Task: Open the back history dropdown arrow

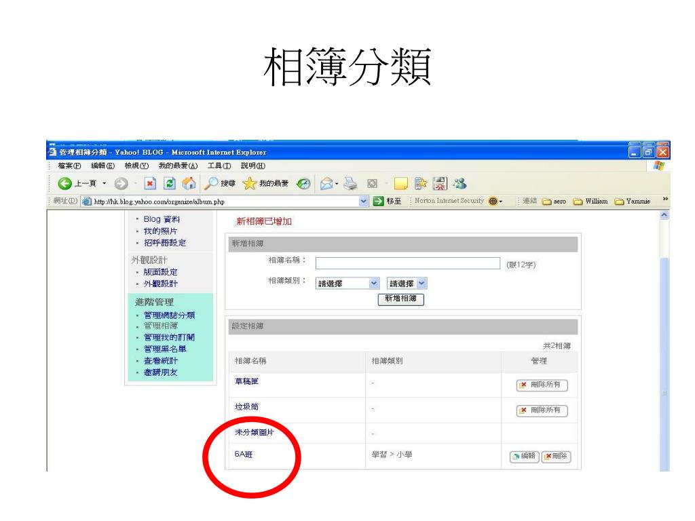Action: (x=105, y=183)
